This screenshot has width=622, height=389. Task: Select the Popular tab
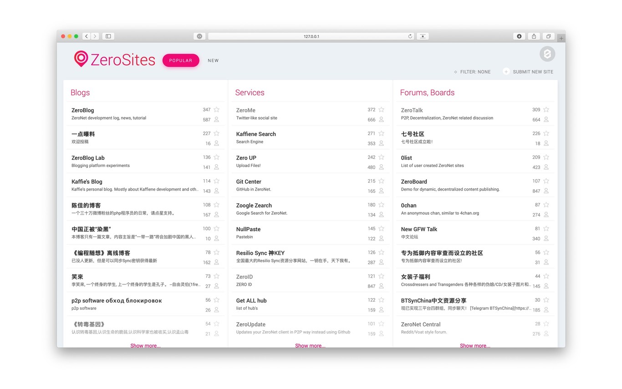click(x=181, y=61)
